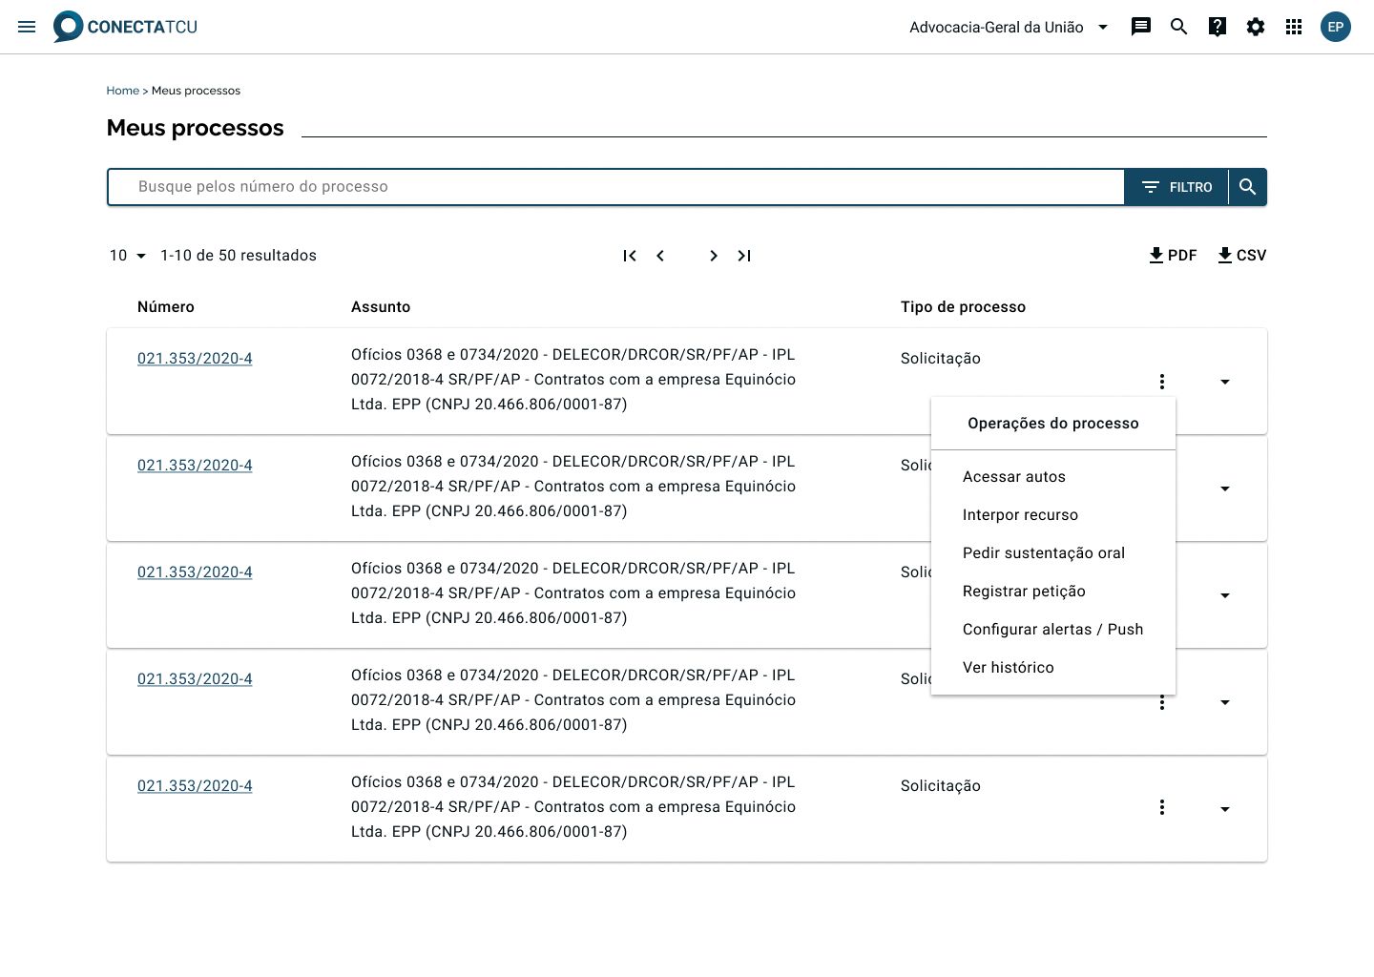The width and height of the screenshot is (1374, 977).
Task: Open the three-dot menu of the fourth process row
Action: [1162, 703]
